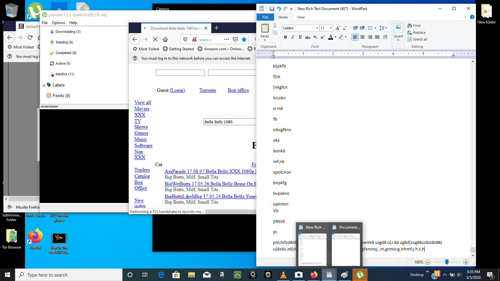Image resolution: width=500 pixels, height=281 pixels.
Task: Toggle underline formatting in WordPad
Action: 300,37
